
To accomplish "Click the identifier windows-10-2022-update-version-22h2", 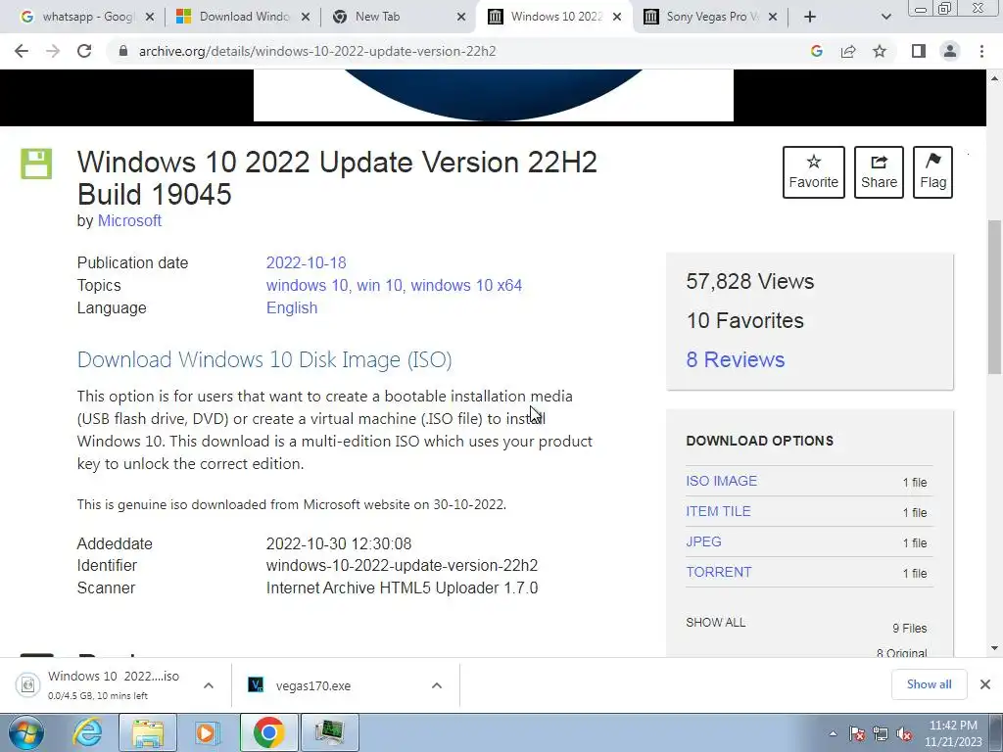I will 402,565.
